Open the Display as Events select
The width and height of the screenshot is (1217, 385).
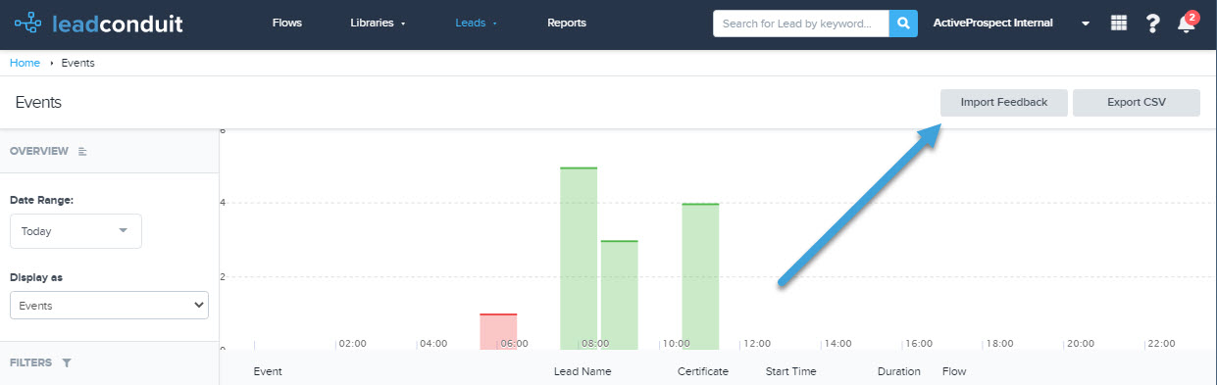point(109,306)
